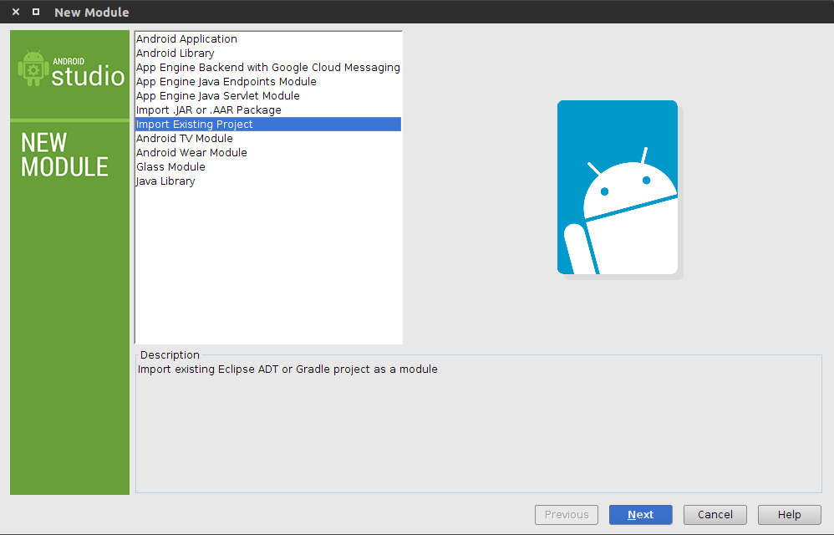The image size is (834, 535).
Task: Click the Cancel button
Action: (714, 515)
